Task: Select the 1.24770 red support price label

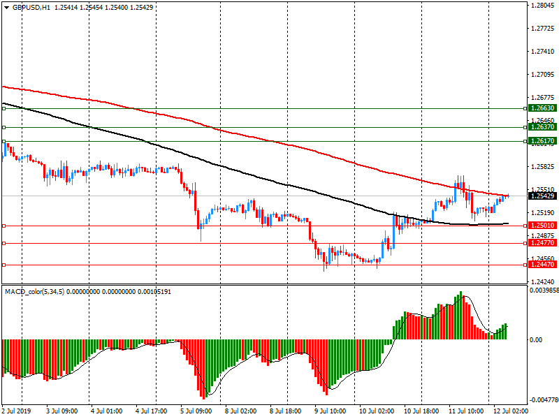Action: pos(542,243)
